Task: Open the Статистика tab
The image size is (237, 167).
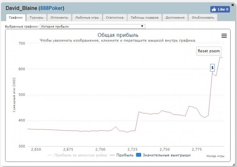Action: [x=115, y=18]
